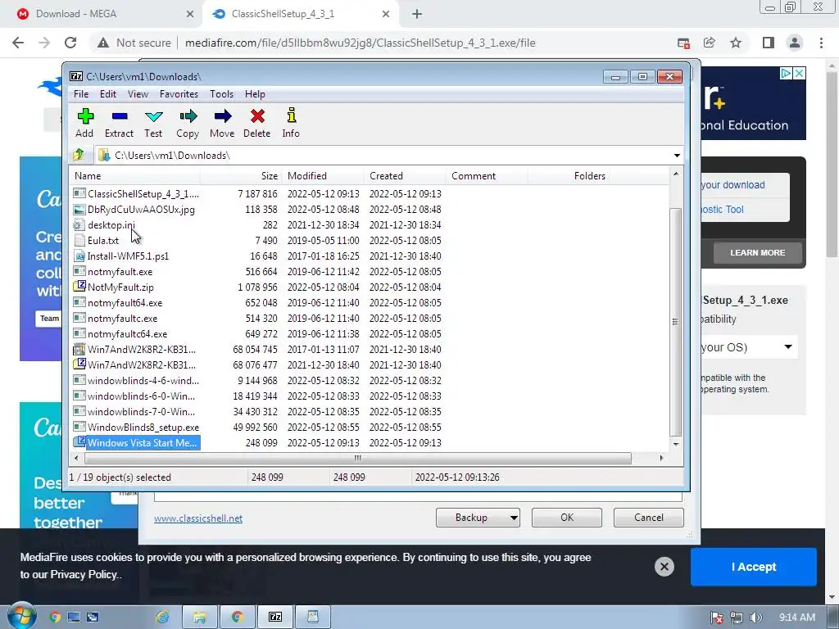Image resolution: width=839 pixels, height=629 pixels.
Task: Open the Help menu
Action: click(x=256, y=94)
